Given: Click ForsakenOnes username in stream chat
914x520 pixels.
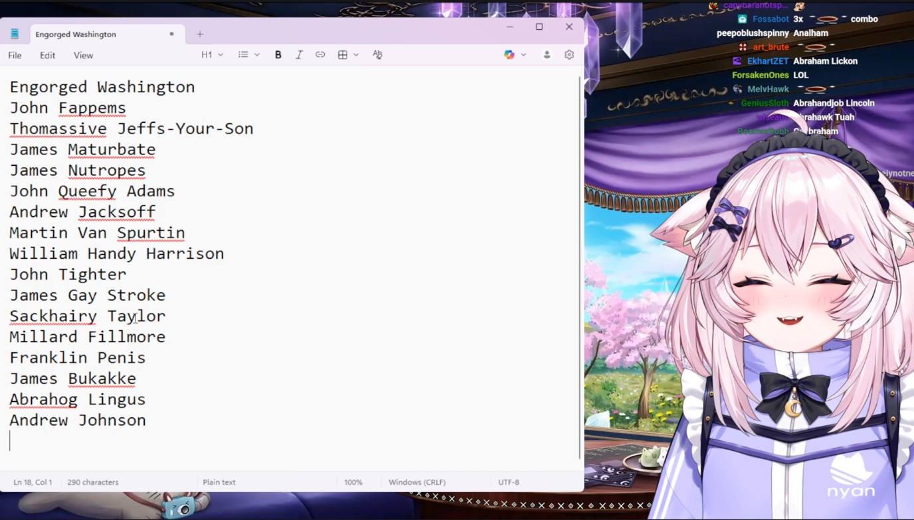Looking at the screenshot, I should click(761, 75).
